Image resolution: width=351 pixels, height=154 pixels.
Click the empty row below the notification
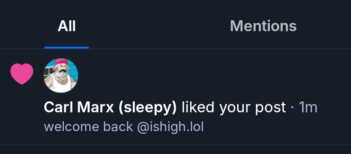point(176,149)
